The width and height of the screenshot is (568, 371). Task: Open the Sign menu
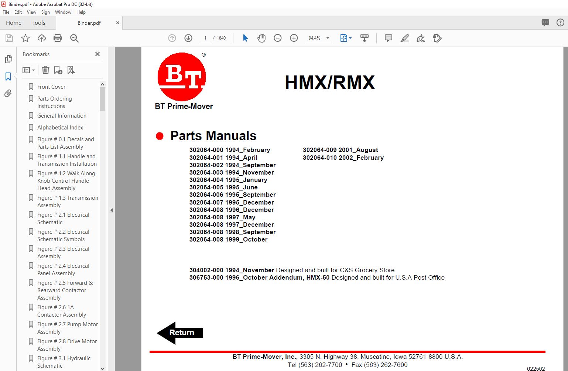click(45, 12)
